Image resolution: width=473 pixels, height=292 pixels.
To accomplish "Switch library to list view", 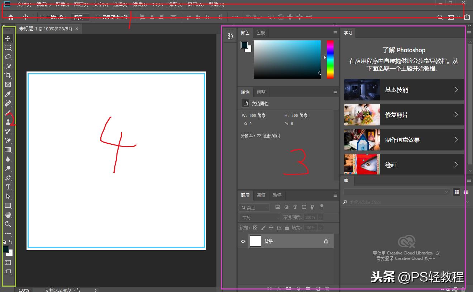I will [x=465, y=192].
